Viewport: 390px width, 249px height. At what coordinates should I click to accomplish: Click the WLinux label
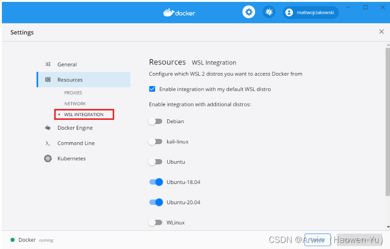click(x=176, y=222)
